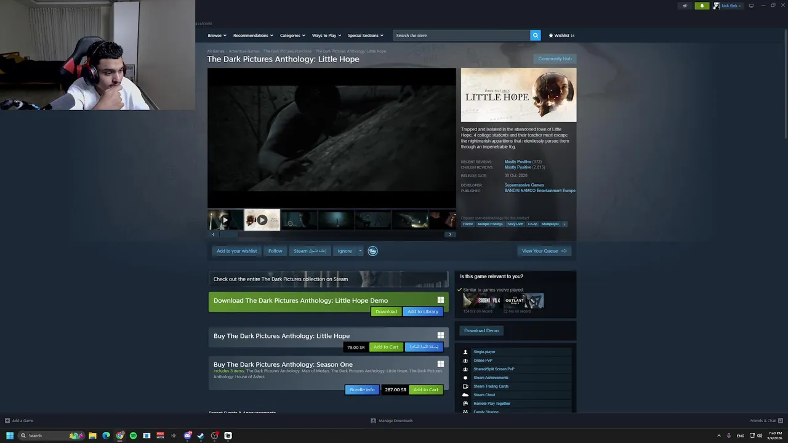This screenshot has width=788, height=443.
Task: Click the Steam Achievements icon
Action: click(x=465, y=378)
